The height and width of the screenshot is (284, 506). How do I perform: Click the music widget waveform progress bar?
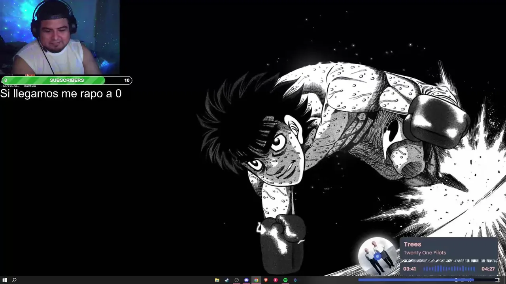pos(449,269)
